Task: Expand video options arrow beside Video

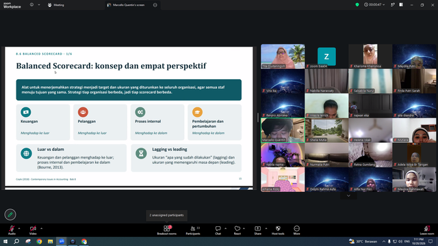Action: pos(41,228)
